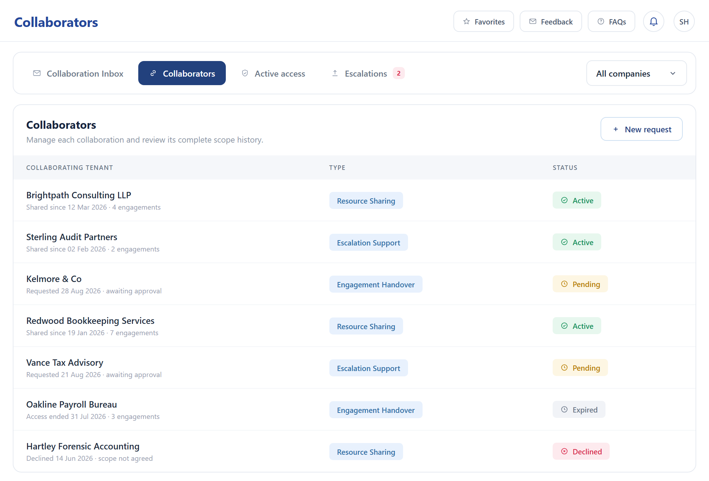Open the Brightpath Consulting LLP row
709x481 pixels.
pos(354,200)
